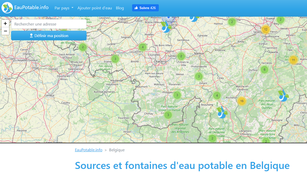The height and width of the screenshot is (173, 307).
Task: Click the green cluster 3 near Dinant
Action: coord(199,76)
